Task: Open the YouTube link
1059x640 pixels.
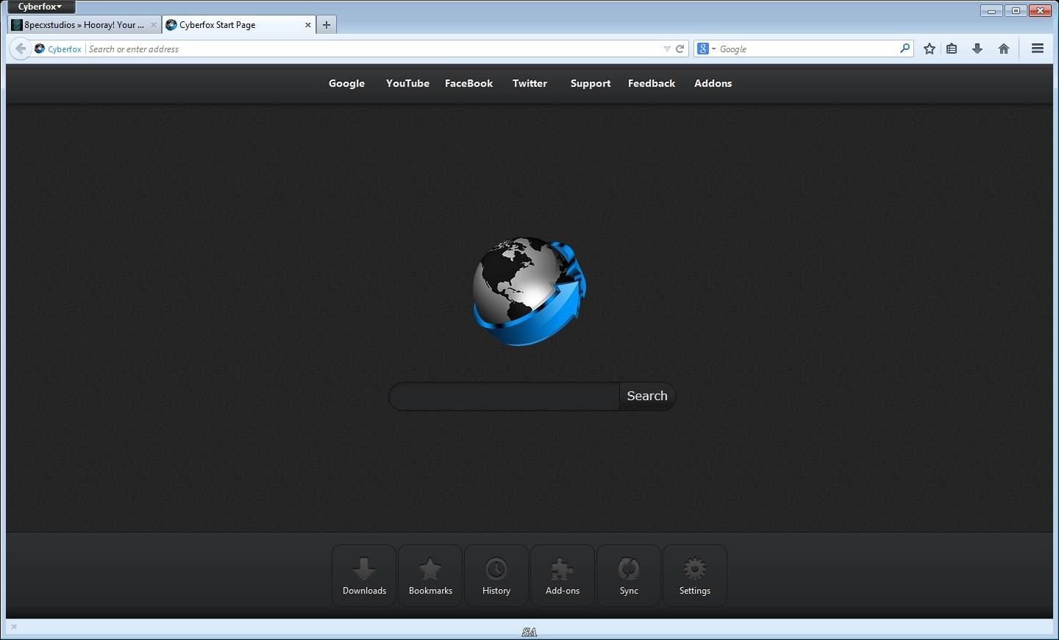Action: 407,83
